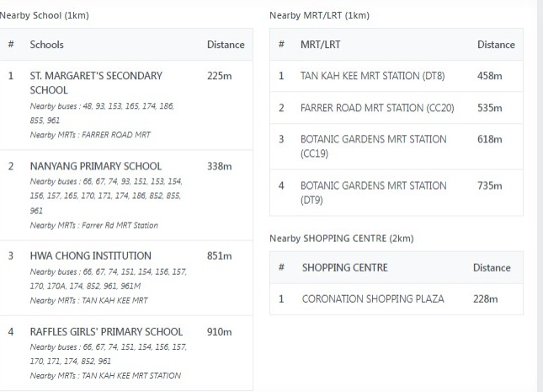Click the Schools column header
Viewport: 543px width, 392px height.
[x=47, y=45]
